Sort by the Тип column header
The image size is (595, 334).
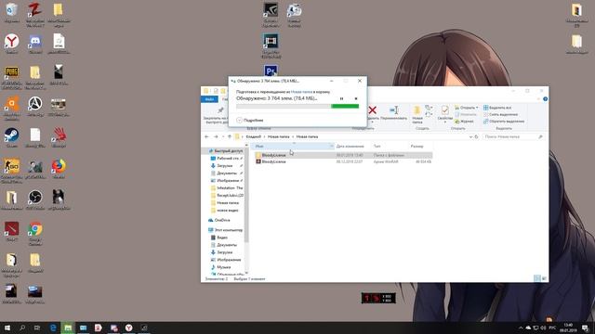[390, 147]
